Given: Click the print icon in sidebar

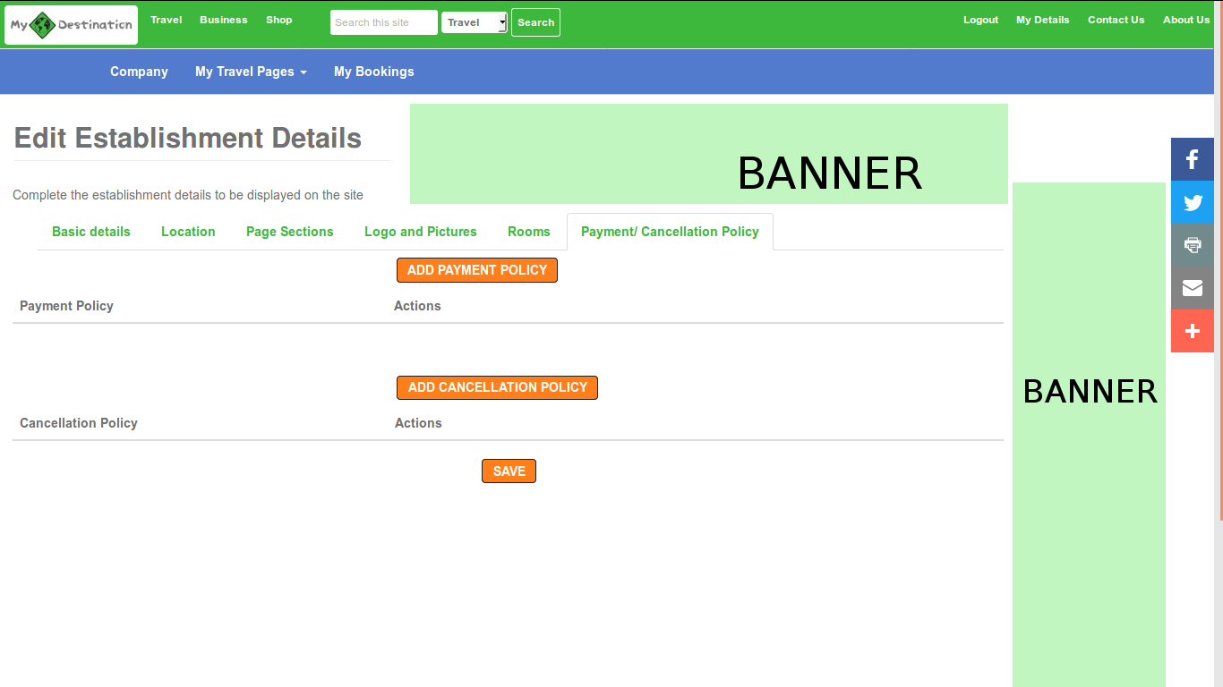Looking at the screenshot, I should tap(1192, 245).
